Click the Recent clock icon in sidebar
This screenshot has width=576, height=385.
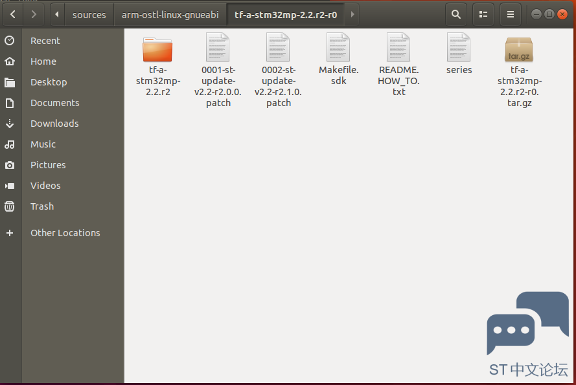coord(10,40)
